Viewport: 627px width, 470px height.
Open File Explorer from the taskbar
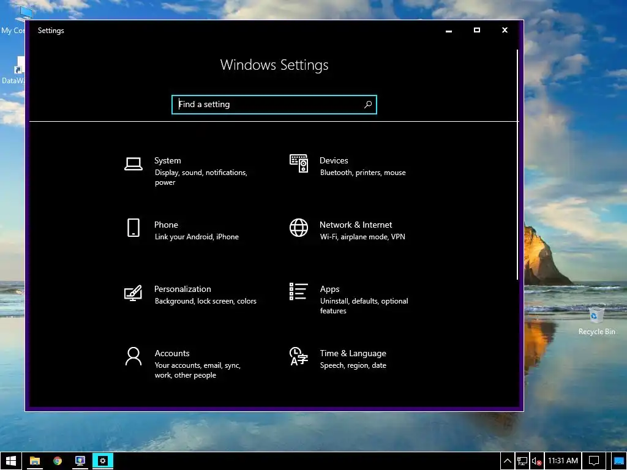(x=35, y=461)
